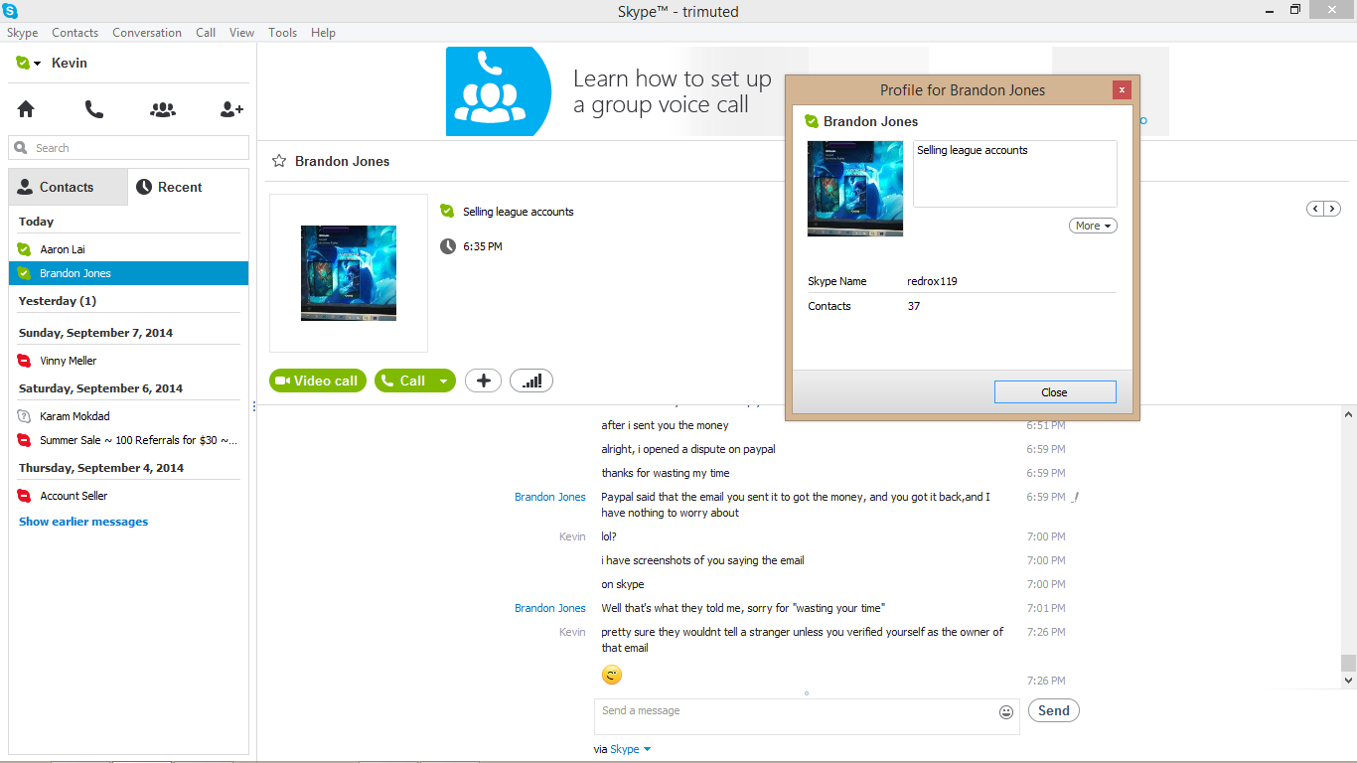Open the via Skype dropdown
Viewport: 1357px width, 763px height.
[630, 749]
